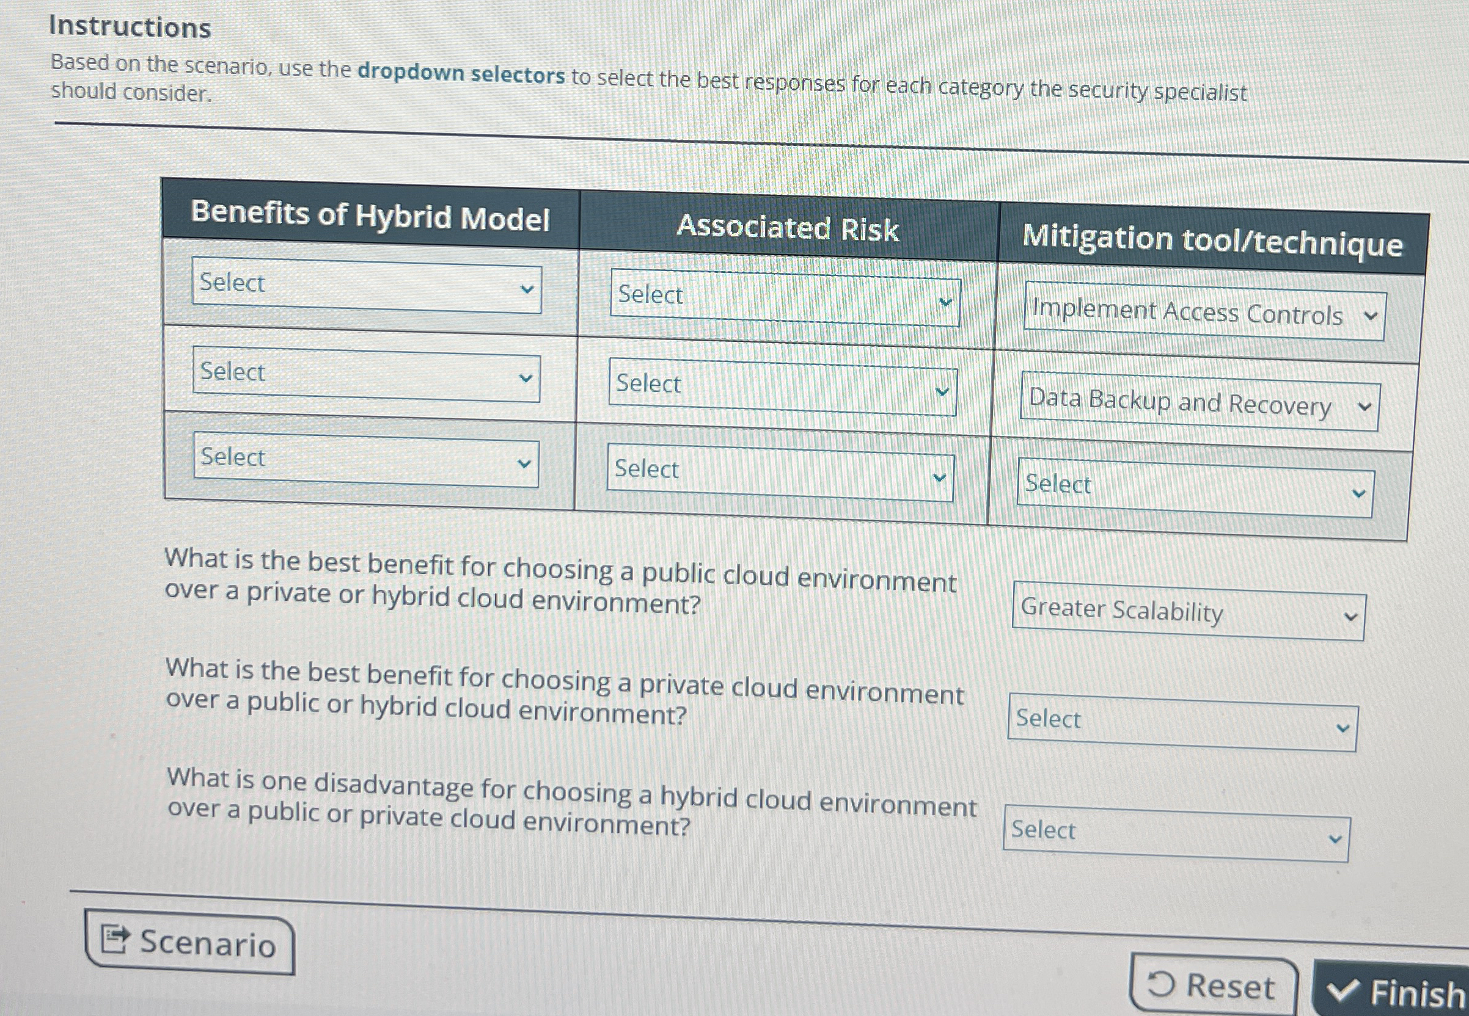Open the third Benefits of Hybrid Model dropdown
This screenshot has width=1469, height=1016.
pyautogui.click(x=363, y=461)
